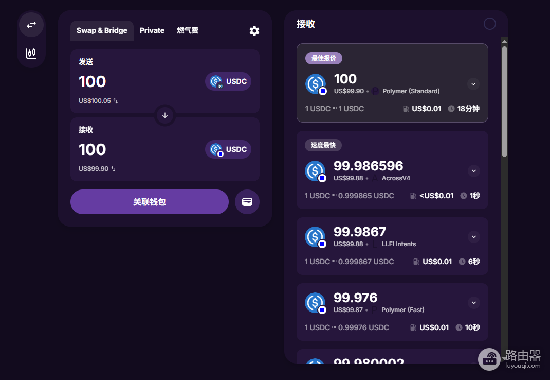Click the Polymer (Standard) provider label
The width and height of the screenshot is (550, 380).
pyautogui.click(x=411, y=91)
